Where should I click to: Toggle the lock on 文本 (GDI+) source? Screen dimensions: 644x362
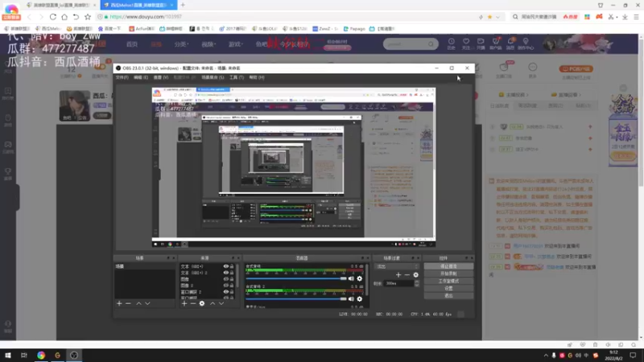click(232, 266)
